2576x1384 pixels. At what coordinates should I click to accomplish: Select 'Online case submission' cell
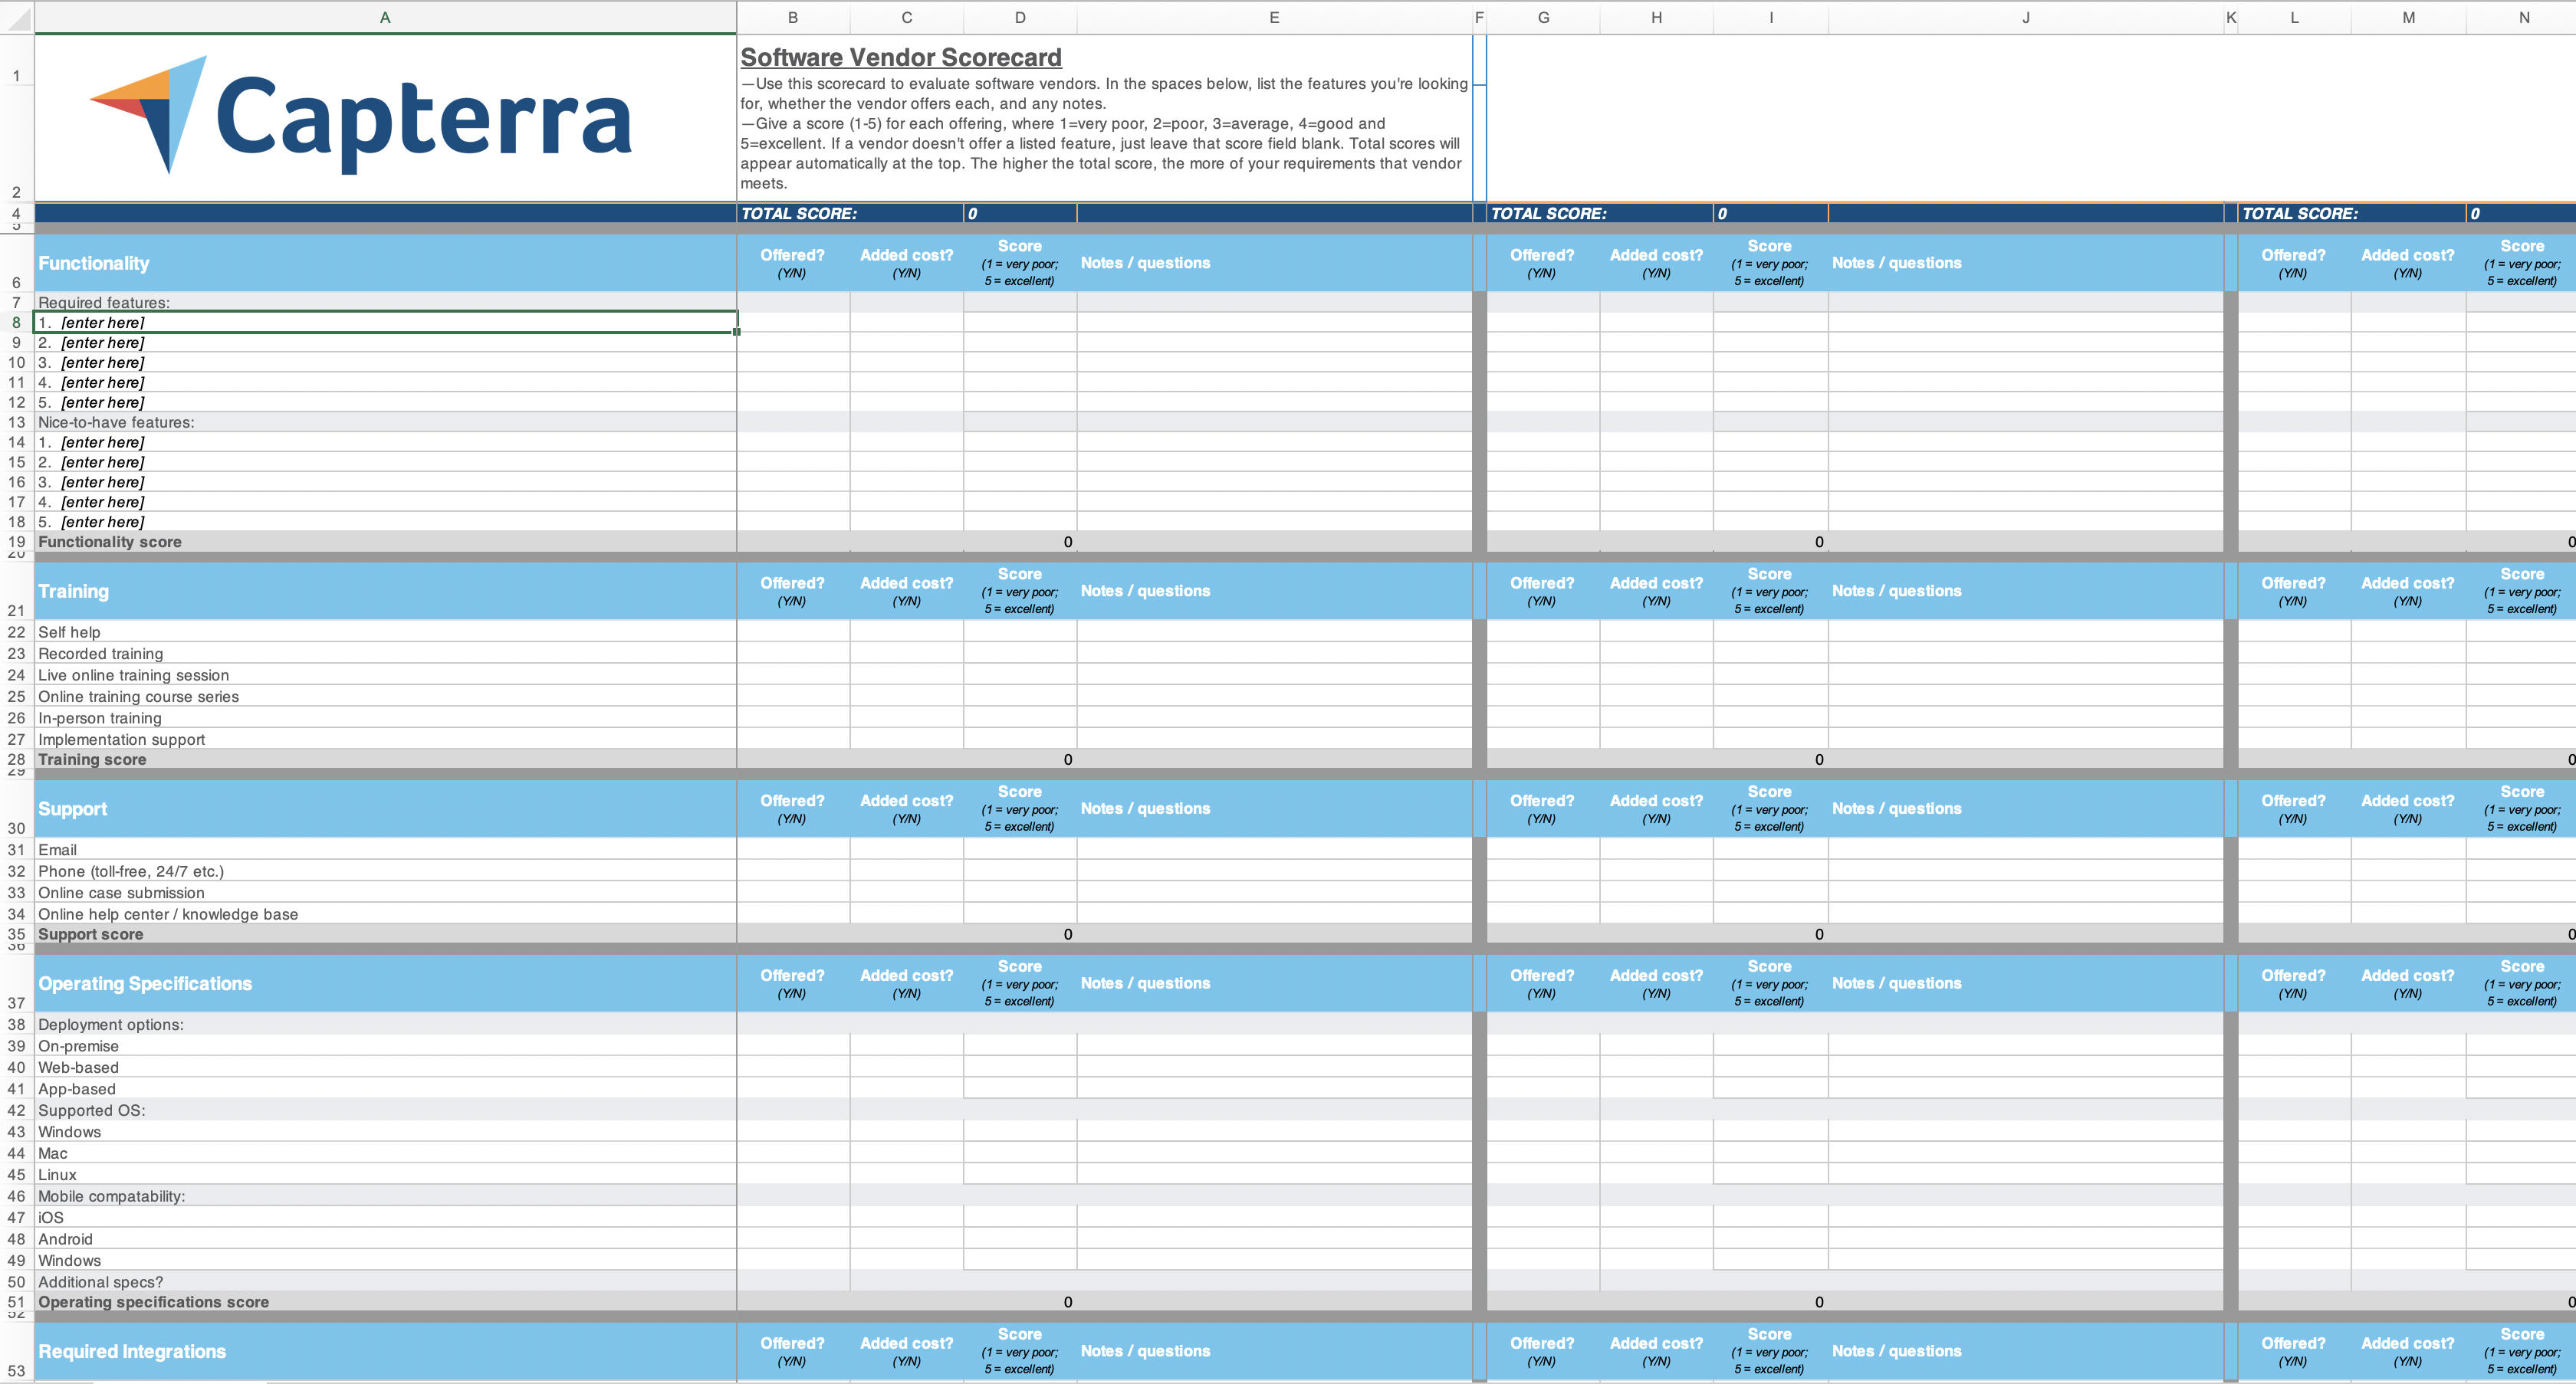[385, 892]
